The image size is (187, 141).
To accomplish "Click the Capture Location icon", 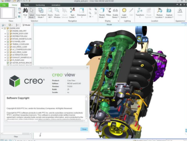I will coord(169,12).
